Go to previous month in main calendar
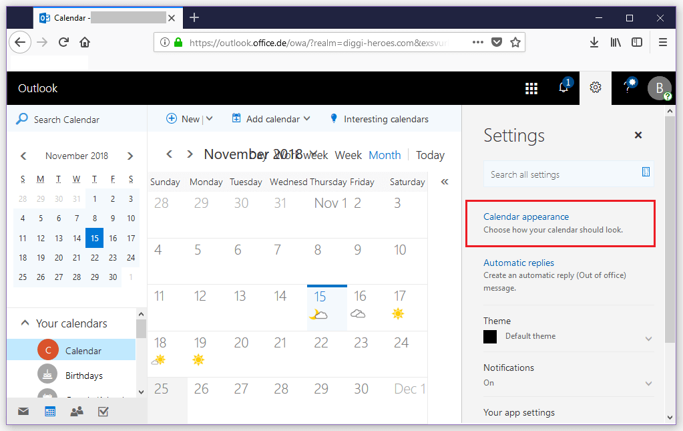 pos(170,154)
